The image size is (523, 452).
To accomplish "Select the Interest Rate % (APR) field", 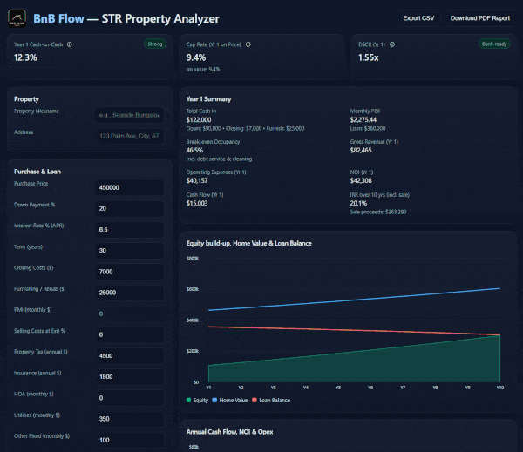I will click(129, 230).
